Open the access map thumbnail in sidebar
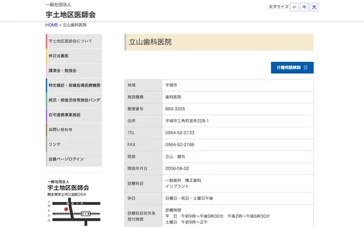This screenshot has height=227, width=364. (74, 211)
